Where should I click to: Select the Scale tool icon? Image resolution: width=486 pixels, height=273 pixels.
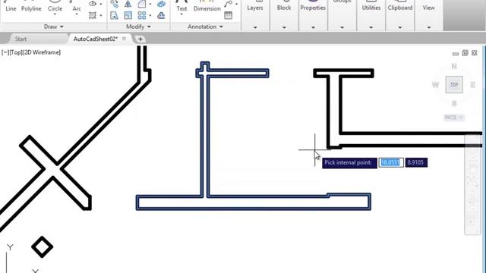(128, 15)
